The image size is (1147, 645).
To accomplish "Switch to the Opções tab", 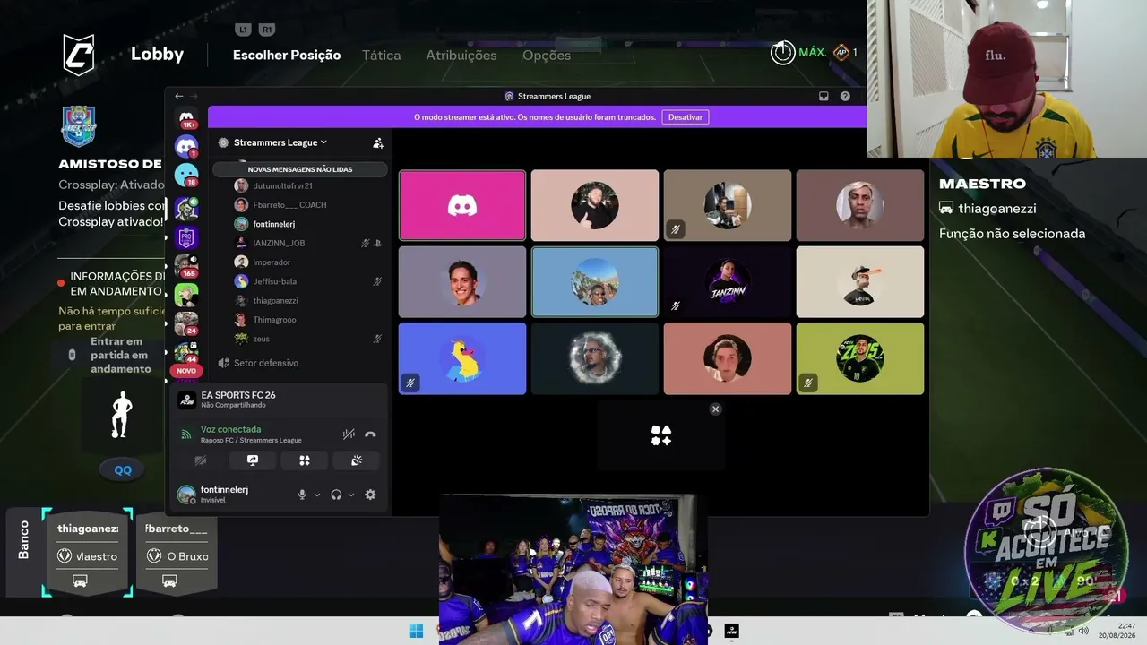I will [x=547, y=55].
